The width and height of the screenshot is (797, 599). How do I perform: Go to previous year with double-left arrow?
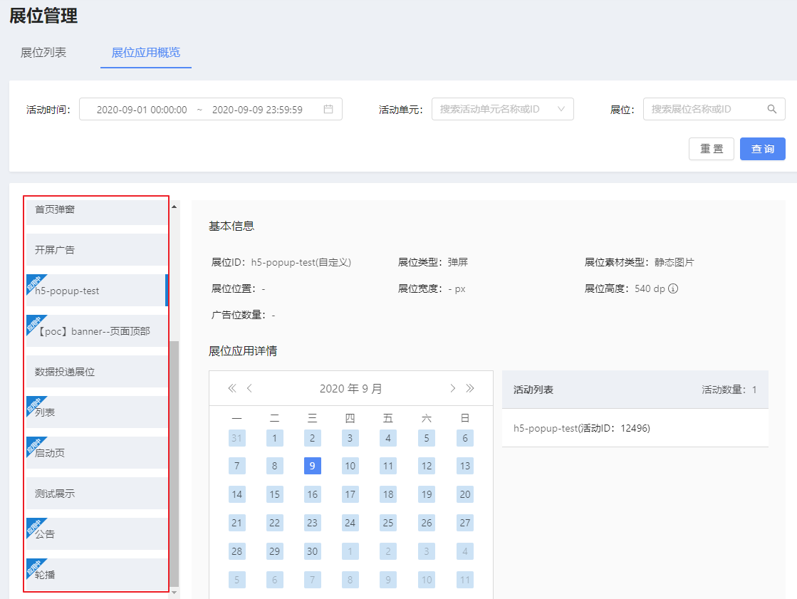(x=231, y=388)
